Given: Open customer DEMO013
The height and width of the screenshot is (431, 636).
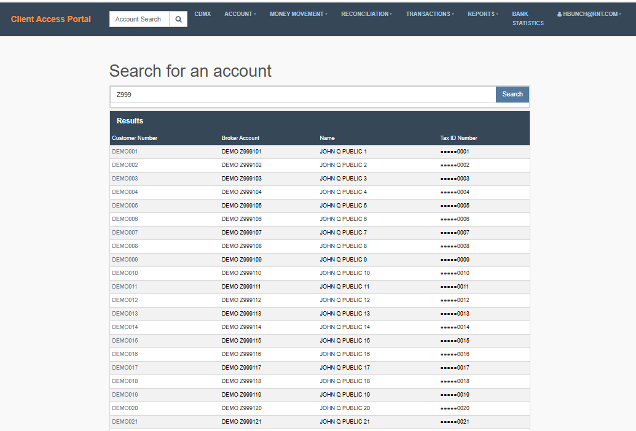Looking at the screenshot, I should 125,314.
